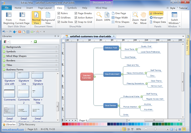Set zoom to 100%
The height and width of the screenshot is (133, 191).
pyautogui.click(x=107, y=18)
